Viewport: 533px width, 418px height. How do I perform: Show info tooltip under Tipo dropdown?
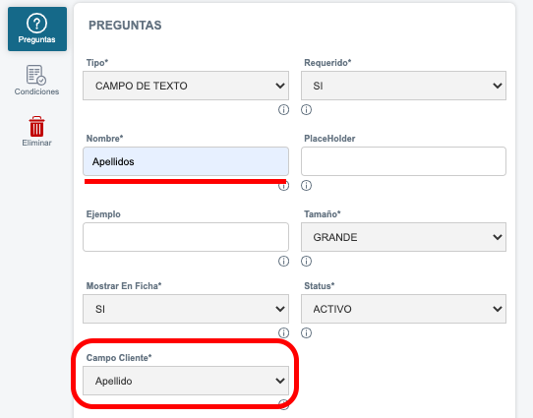click(283, 110)
